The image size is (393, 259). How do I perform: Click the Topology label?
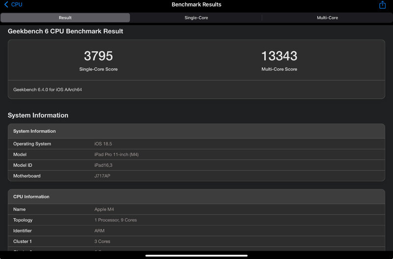[x=23, y=220]
